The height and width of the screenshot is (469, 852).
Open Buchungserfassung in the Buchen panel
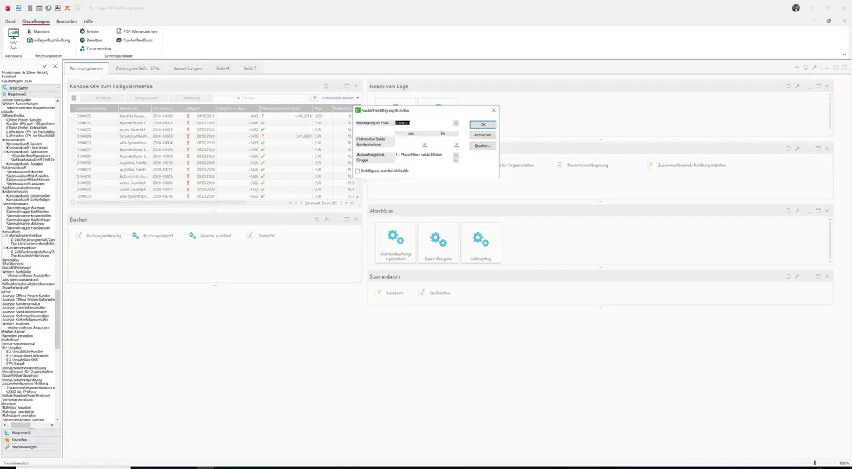99,235
